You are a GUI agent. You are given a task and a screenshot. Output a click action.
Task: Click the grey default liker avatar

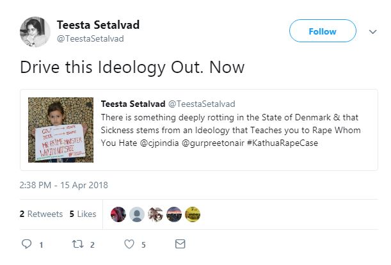pyautogui.click(x=137, y=214)
